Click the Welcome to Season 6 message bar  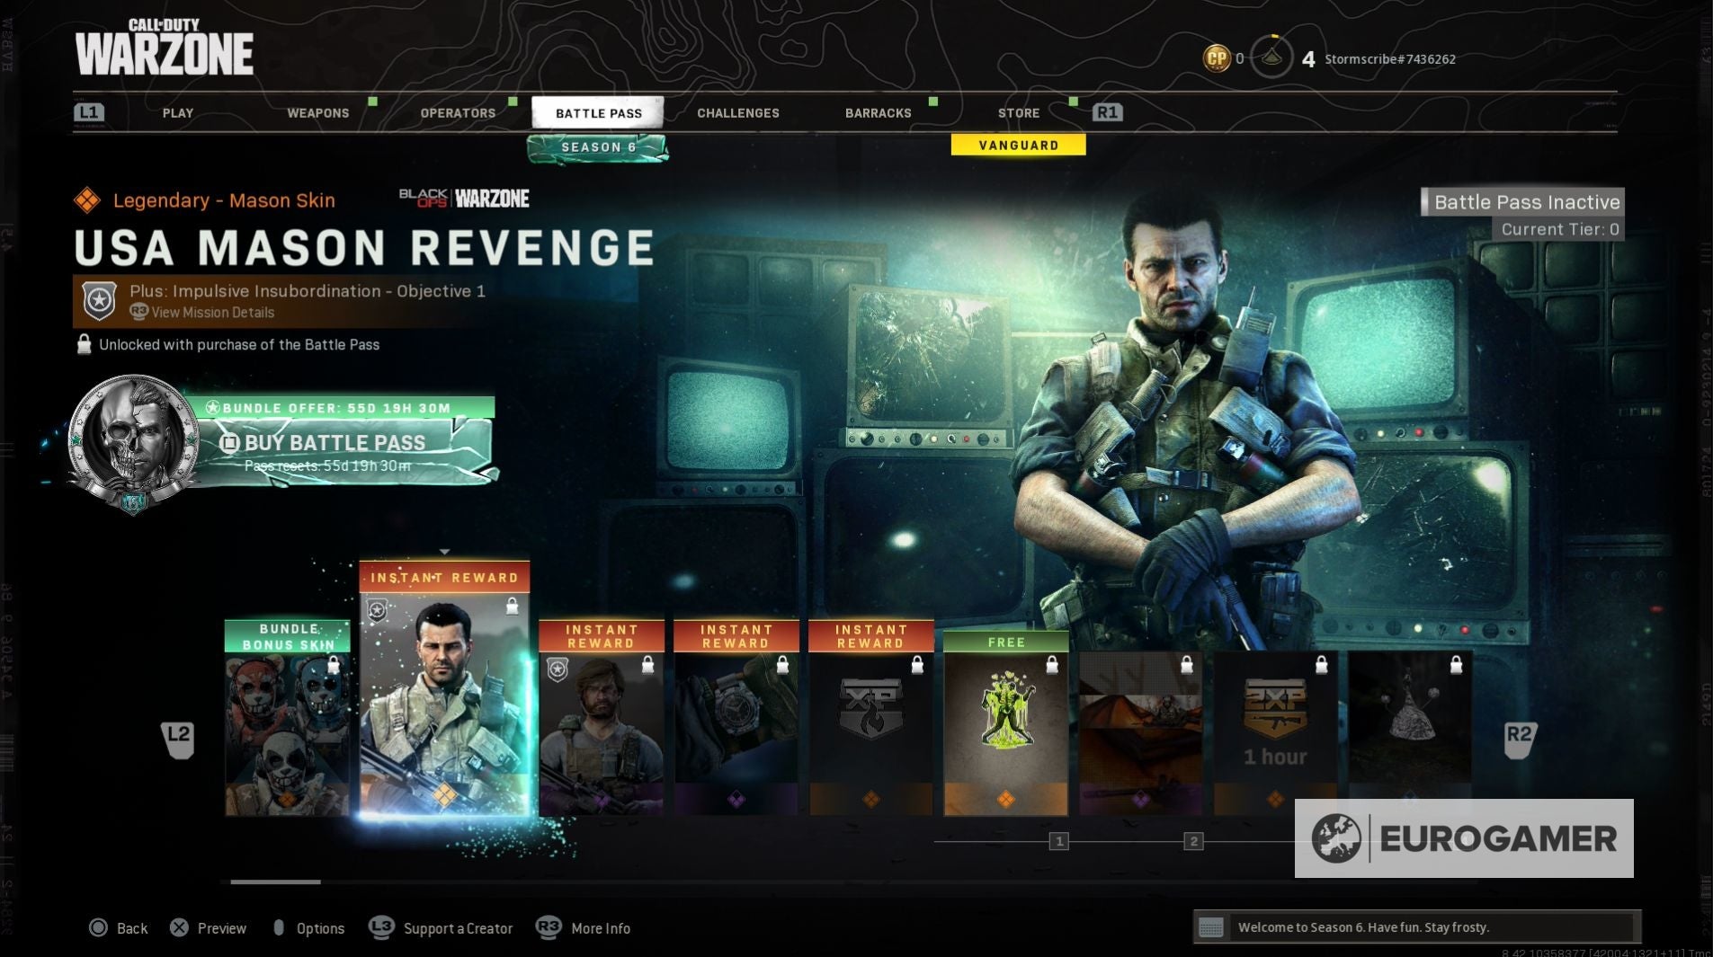click(1417, 927)
